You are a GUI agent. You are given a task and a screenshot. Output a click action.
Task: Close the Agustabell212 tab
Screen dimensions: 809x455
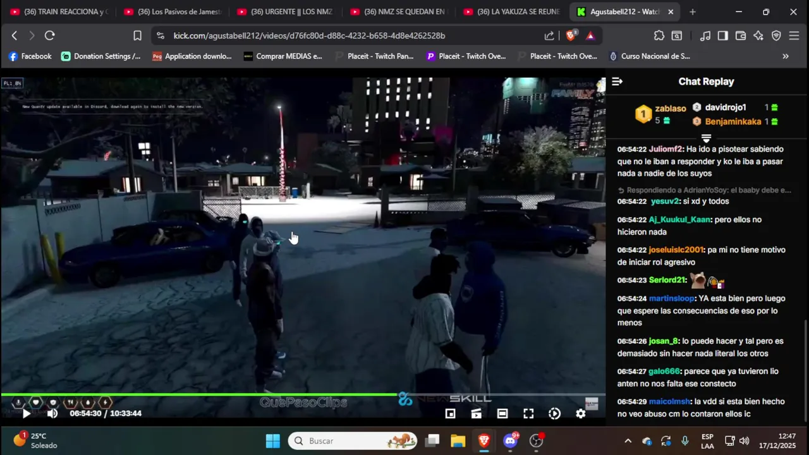[671, 12]
